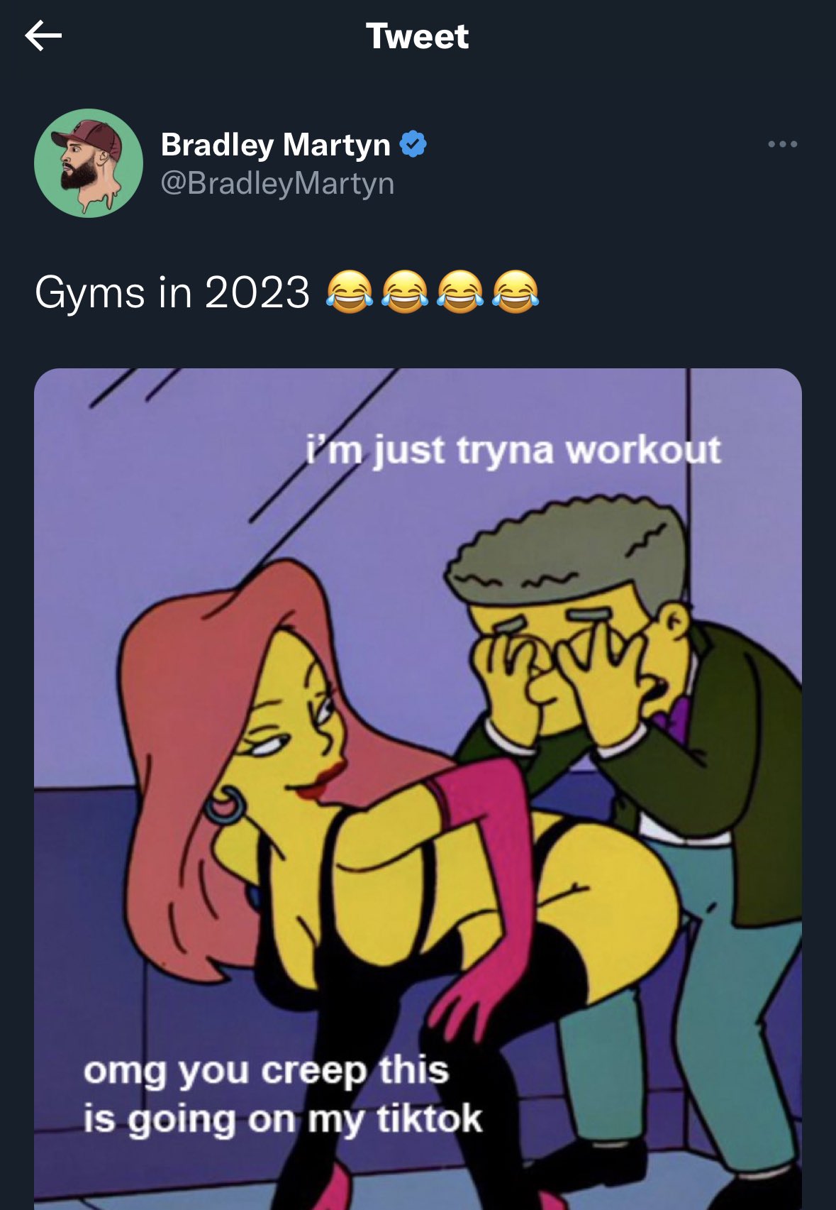Click the first laughing-crying emoji
This screenshot has width=836, height=1210.
[350, 292]
